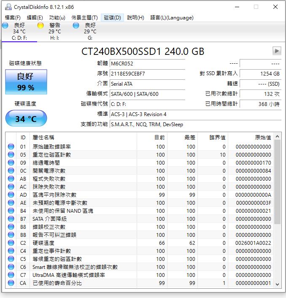Click status icon of row AB 程式失敗次數
This screenshot has width=286, height=298.
[11, 179]
